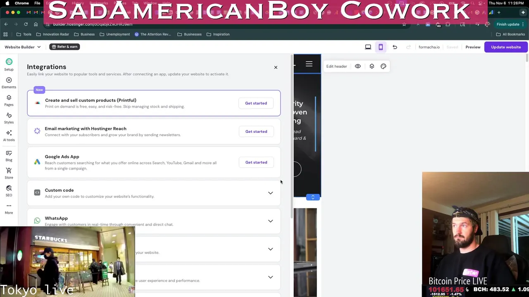529x297 pixels.
Task: Open the Chrome home button
Action: 36,24
